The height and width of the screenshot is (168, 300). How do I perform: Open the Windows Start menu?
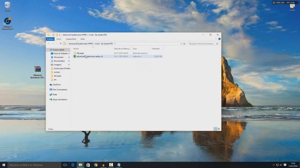4,165
